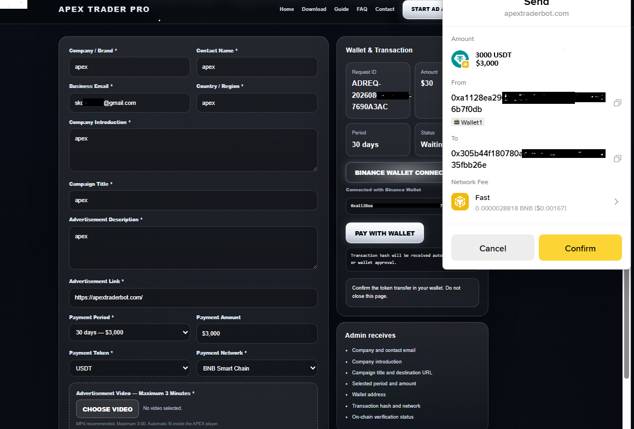Click 'Campaign title and destination URL' item
634x429 pixels.
[x=392, y=373]
